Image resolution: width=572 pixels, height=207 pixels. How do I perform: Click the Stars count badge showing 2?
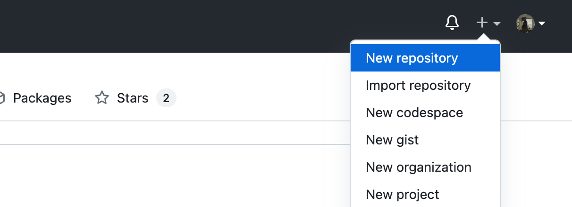pos(166,98)
